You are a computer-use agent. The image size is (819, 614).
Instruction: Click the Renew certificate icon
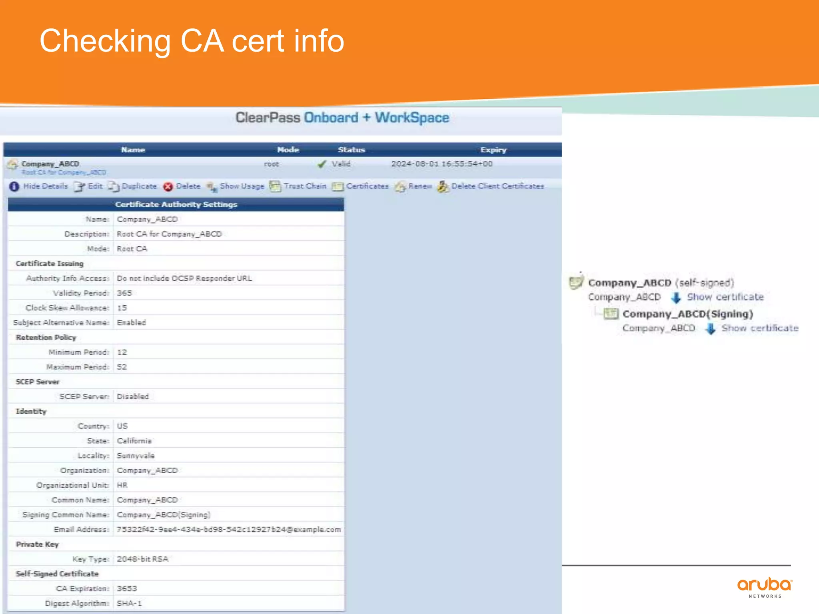[x=400, y=187]
